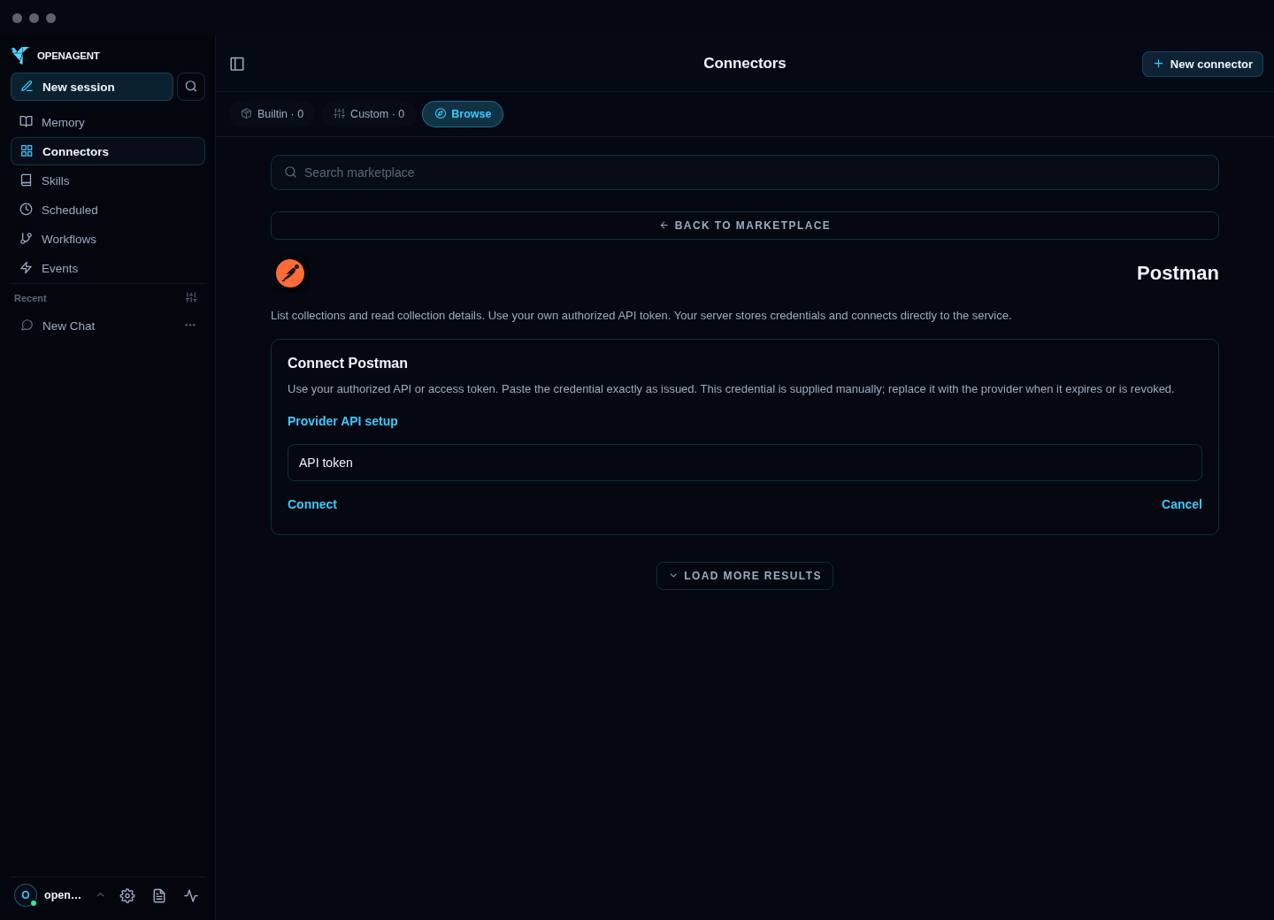Click the Postman logo icon

click(x=290, y=273)
